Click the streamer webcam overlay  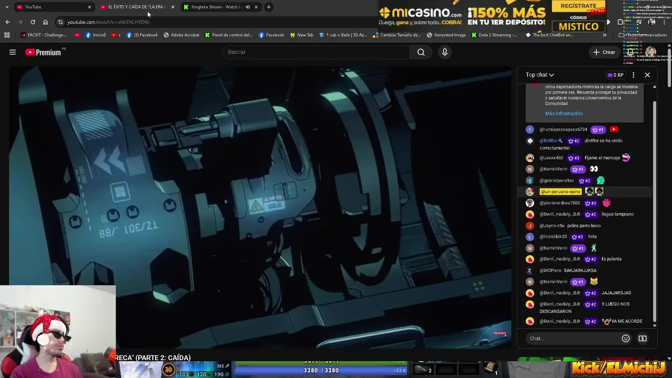click(x=58, y=332)
